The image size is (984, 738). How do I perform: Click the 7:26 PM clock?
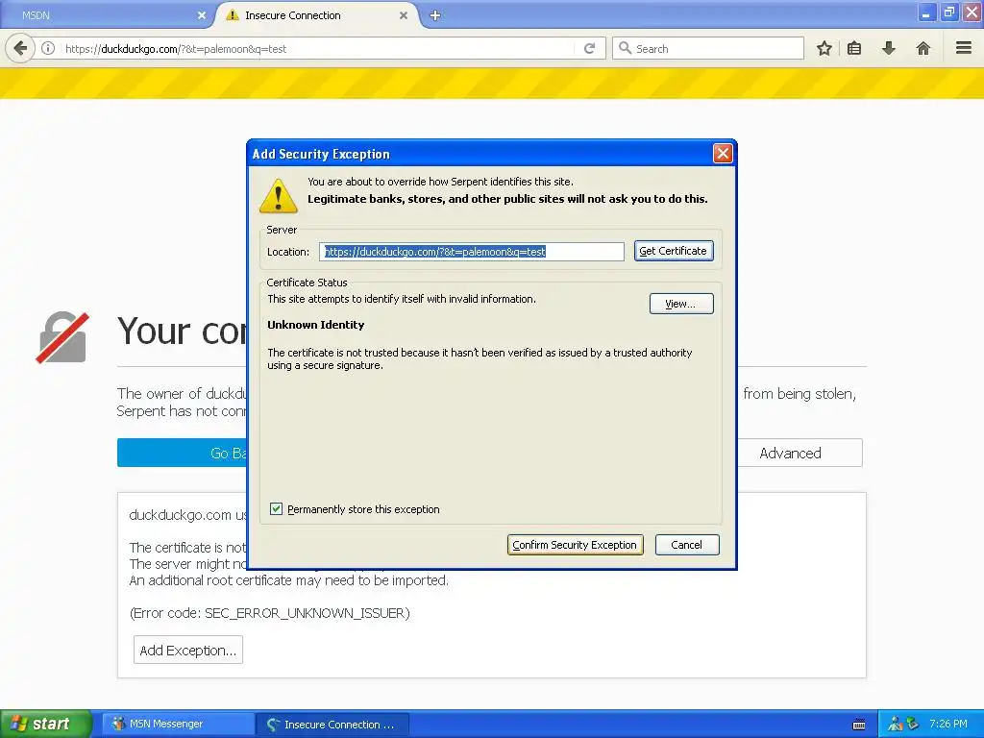pyautogui.click(x=948, y=725)
